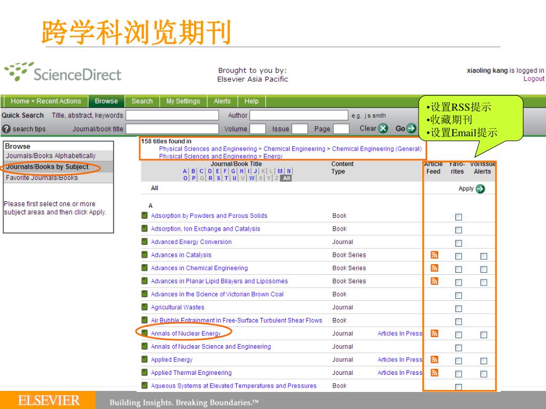This screenshot has width=546, height=409.
Task: Select the All filter in alphabet index
Action: click(286, 178)
